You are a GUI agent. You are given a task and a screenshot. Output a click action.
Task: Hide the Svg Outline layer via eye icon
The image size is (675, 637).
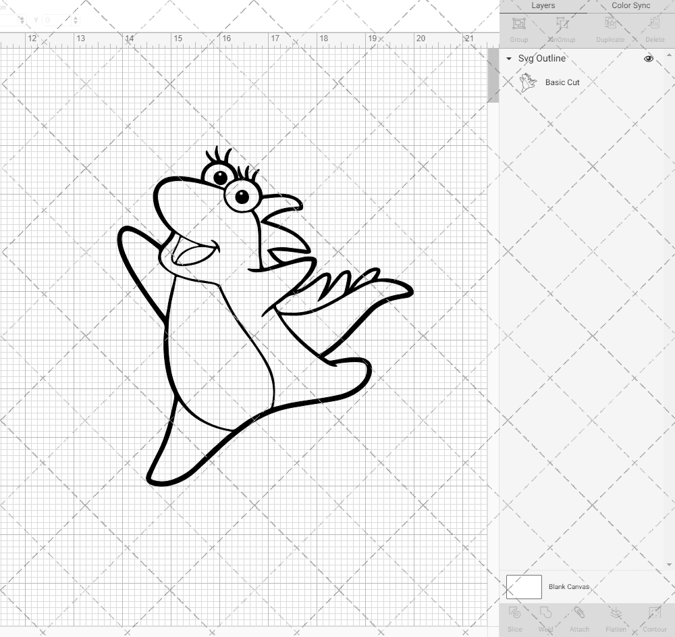point(649,59)
